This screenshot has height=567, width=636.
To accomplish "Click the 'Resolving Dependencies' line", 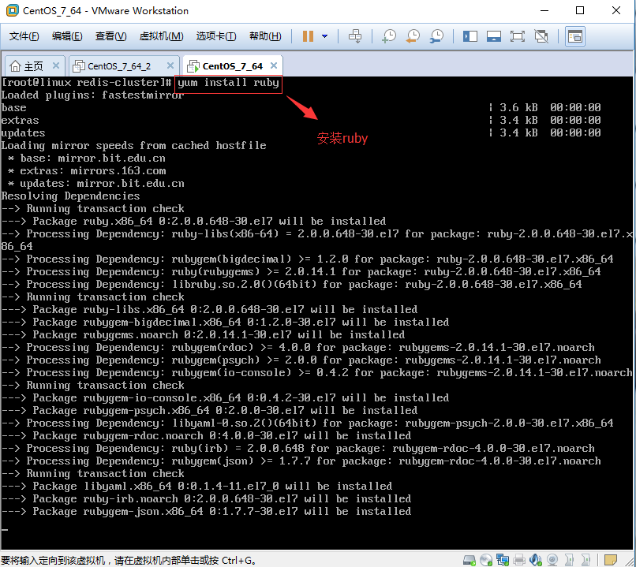I will coord(70,196).
